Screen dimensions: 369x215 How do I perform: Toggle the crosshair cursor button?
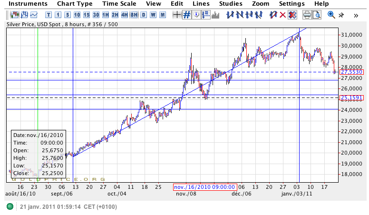tap(177, 15)
